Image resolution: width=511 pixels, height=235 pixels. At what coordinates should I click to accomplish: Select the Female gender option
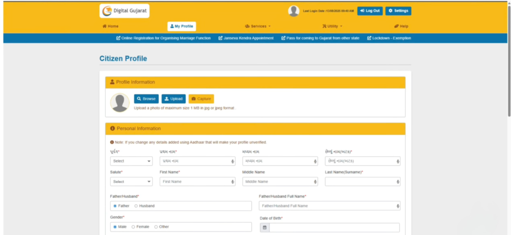133,227
